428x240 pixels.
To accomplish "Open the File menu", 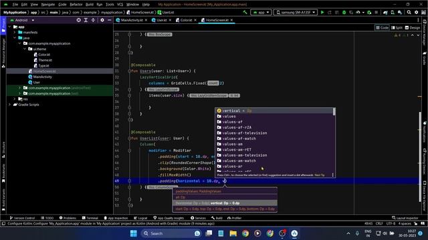I will point(15,5).
